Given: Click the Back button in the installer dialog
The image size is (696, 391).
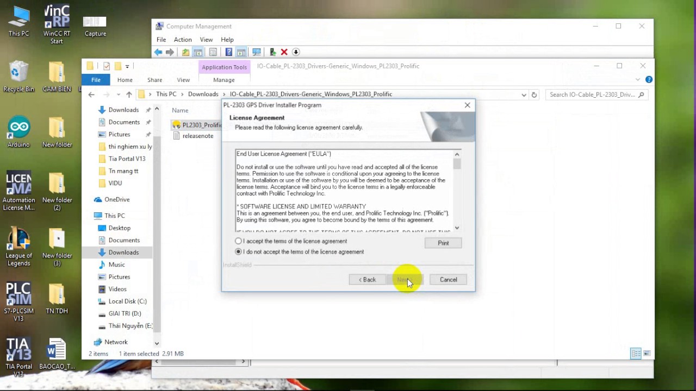Looking at the screenshot, I should [x=367, y=280].
